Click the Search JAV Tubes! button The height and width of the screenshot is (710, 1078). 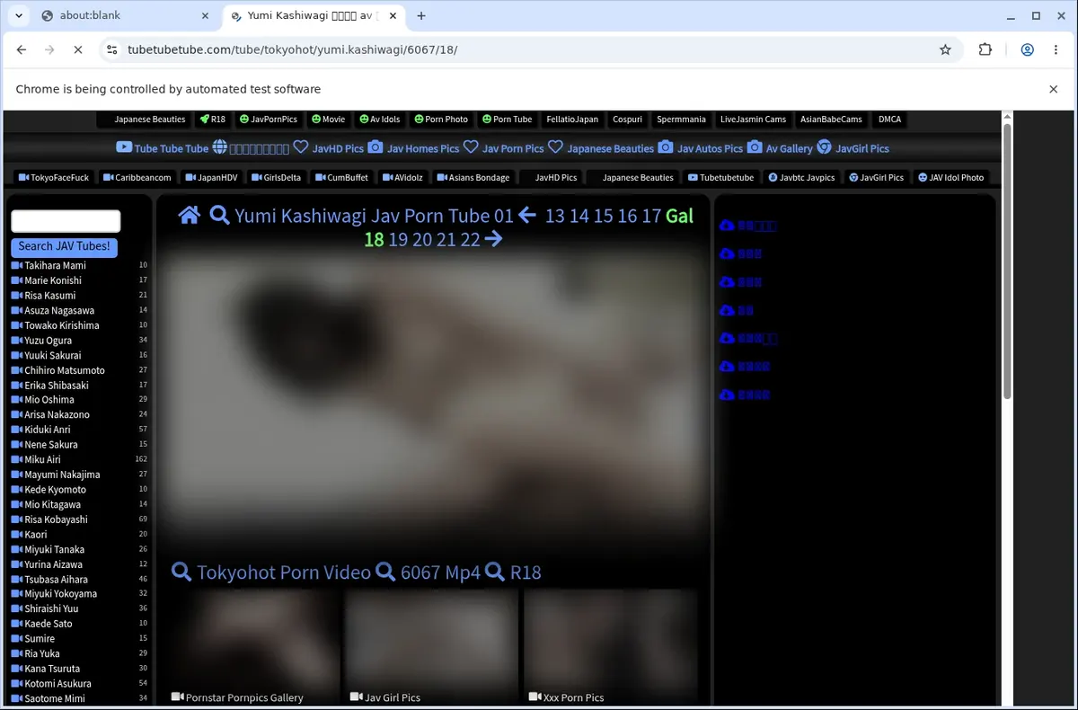[64, 246]
